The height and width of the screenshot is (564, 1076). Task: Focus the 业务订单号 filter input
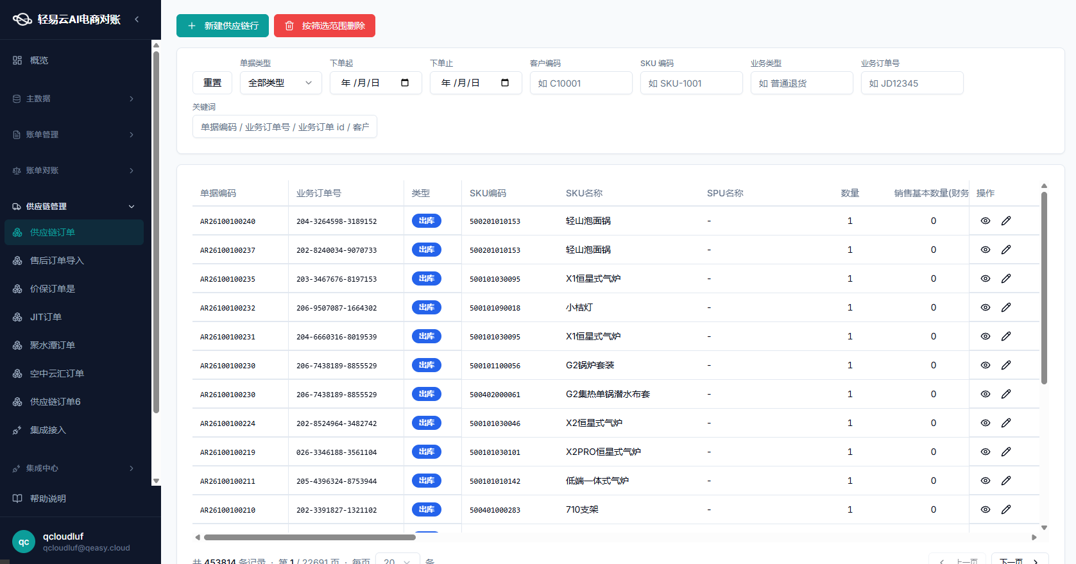pos(912,83)
